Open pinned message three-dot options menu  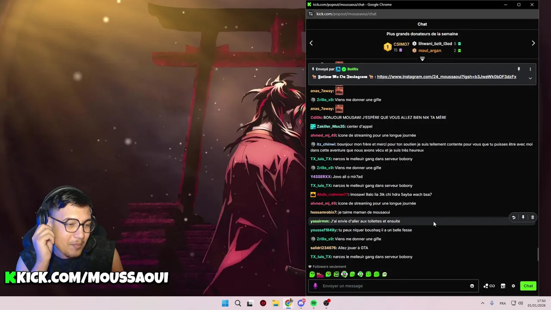(530, 69)
